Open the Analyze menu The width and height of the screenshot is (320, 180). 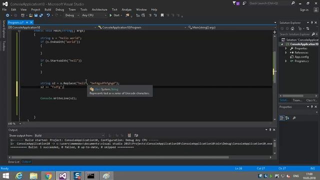[126, 9]
